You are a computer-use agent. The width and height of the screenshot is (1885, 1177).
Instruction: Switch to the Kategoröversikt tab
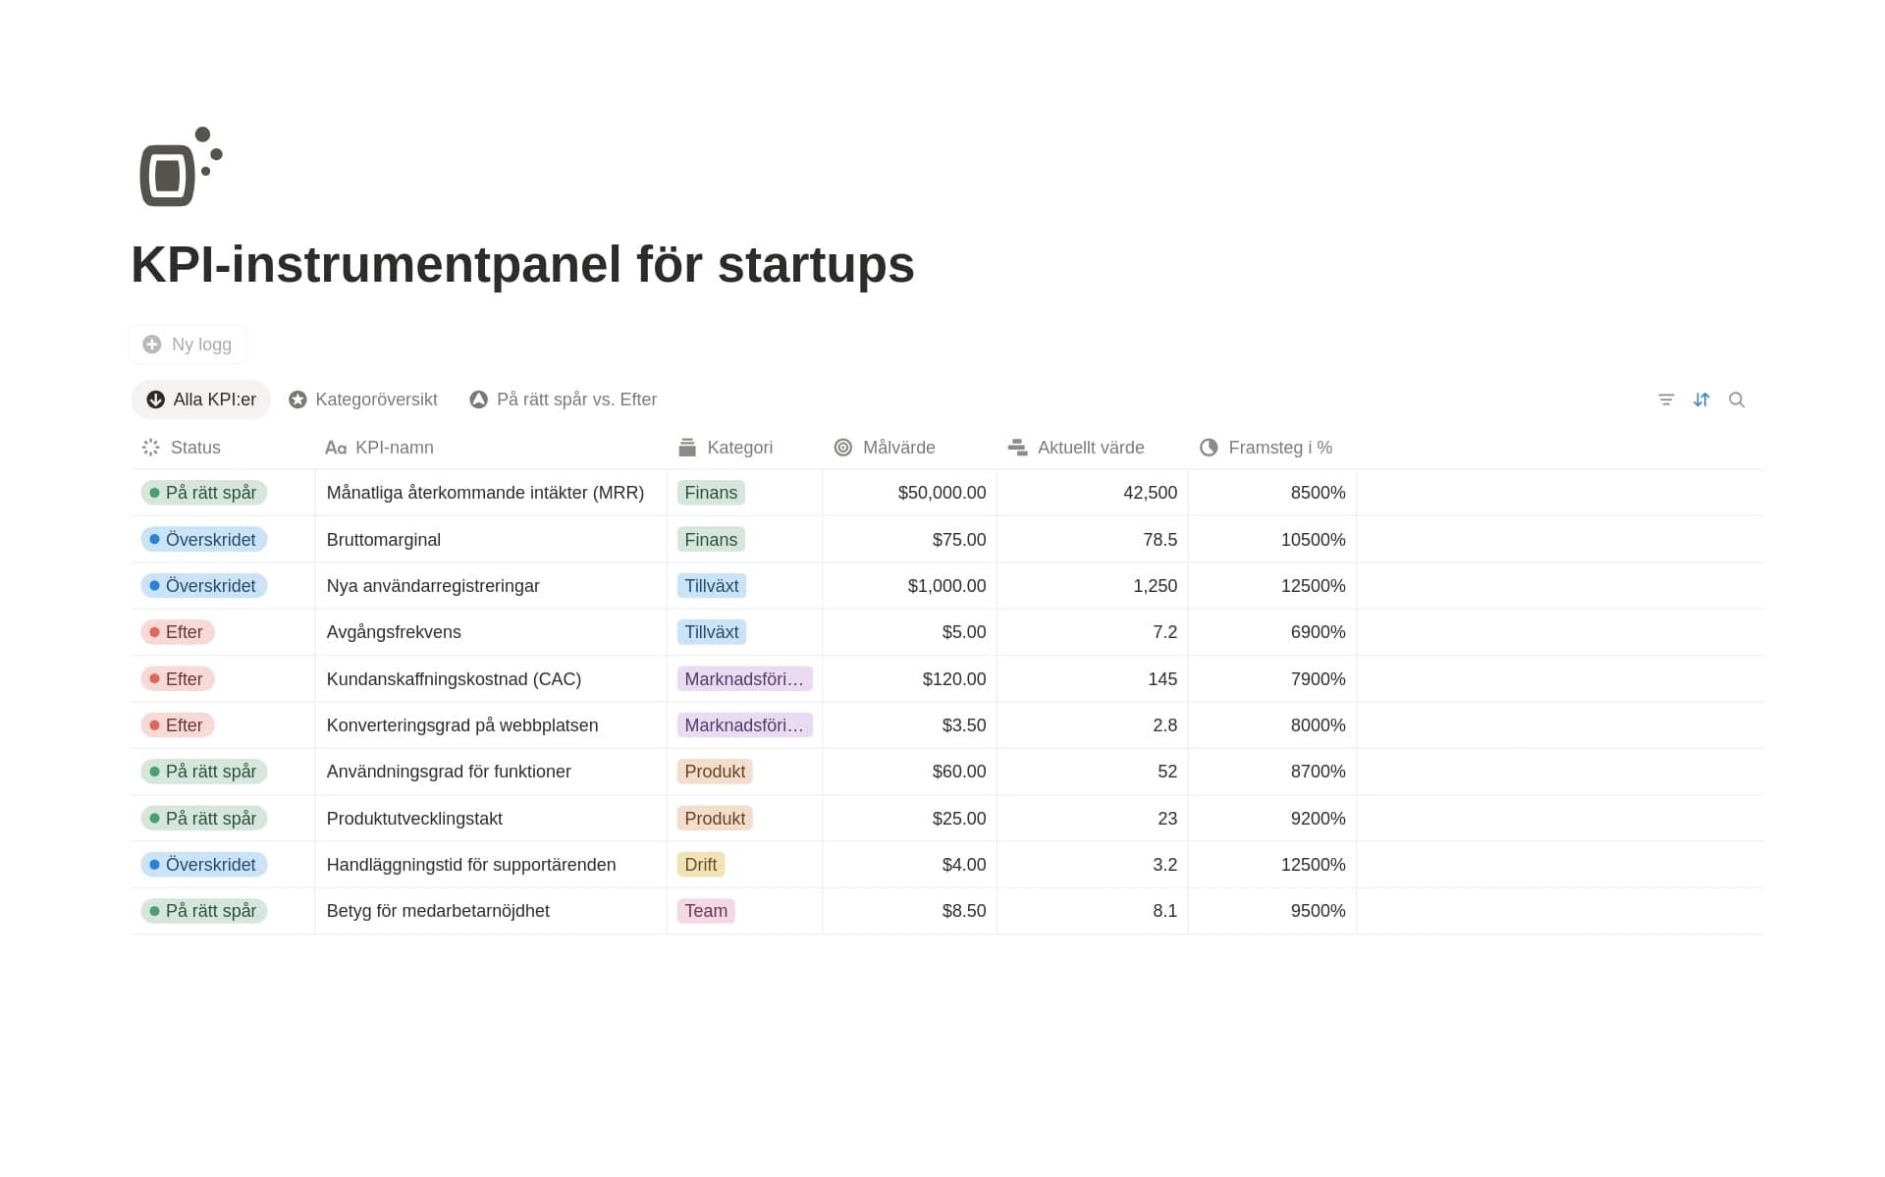363,400
